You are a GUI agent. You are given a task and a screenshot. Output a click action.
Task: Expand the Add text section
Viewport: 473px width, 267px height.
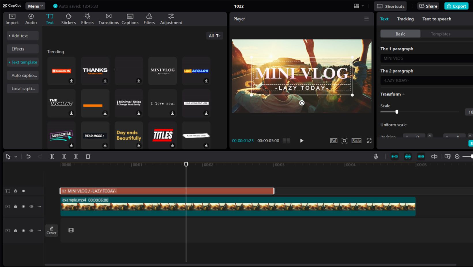[23, 36]
